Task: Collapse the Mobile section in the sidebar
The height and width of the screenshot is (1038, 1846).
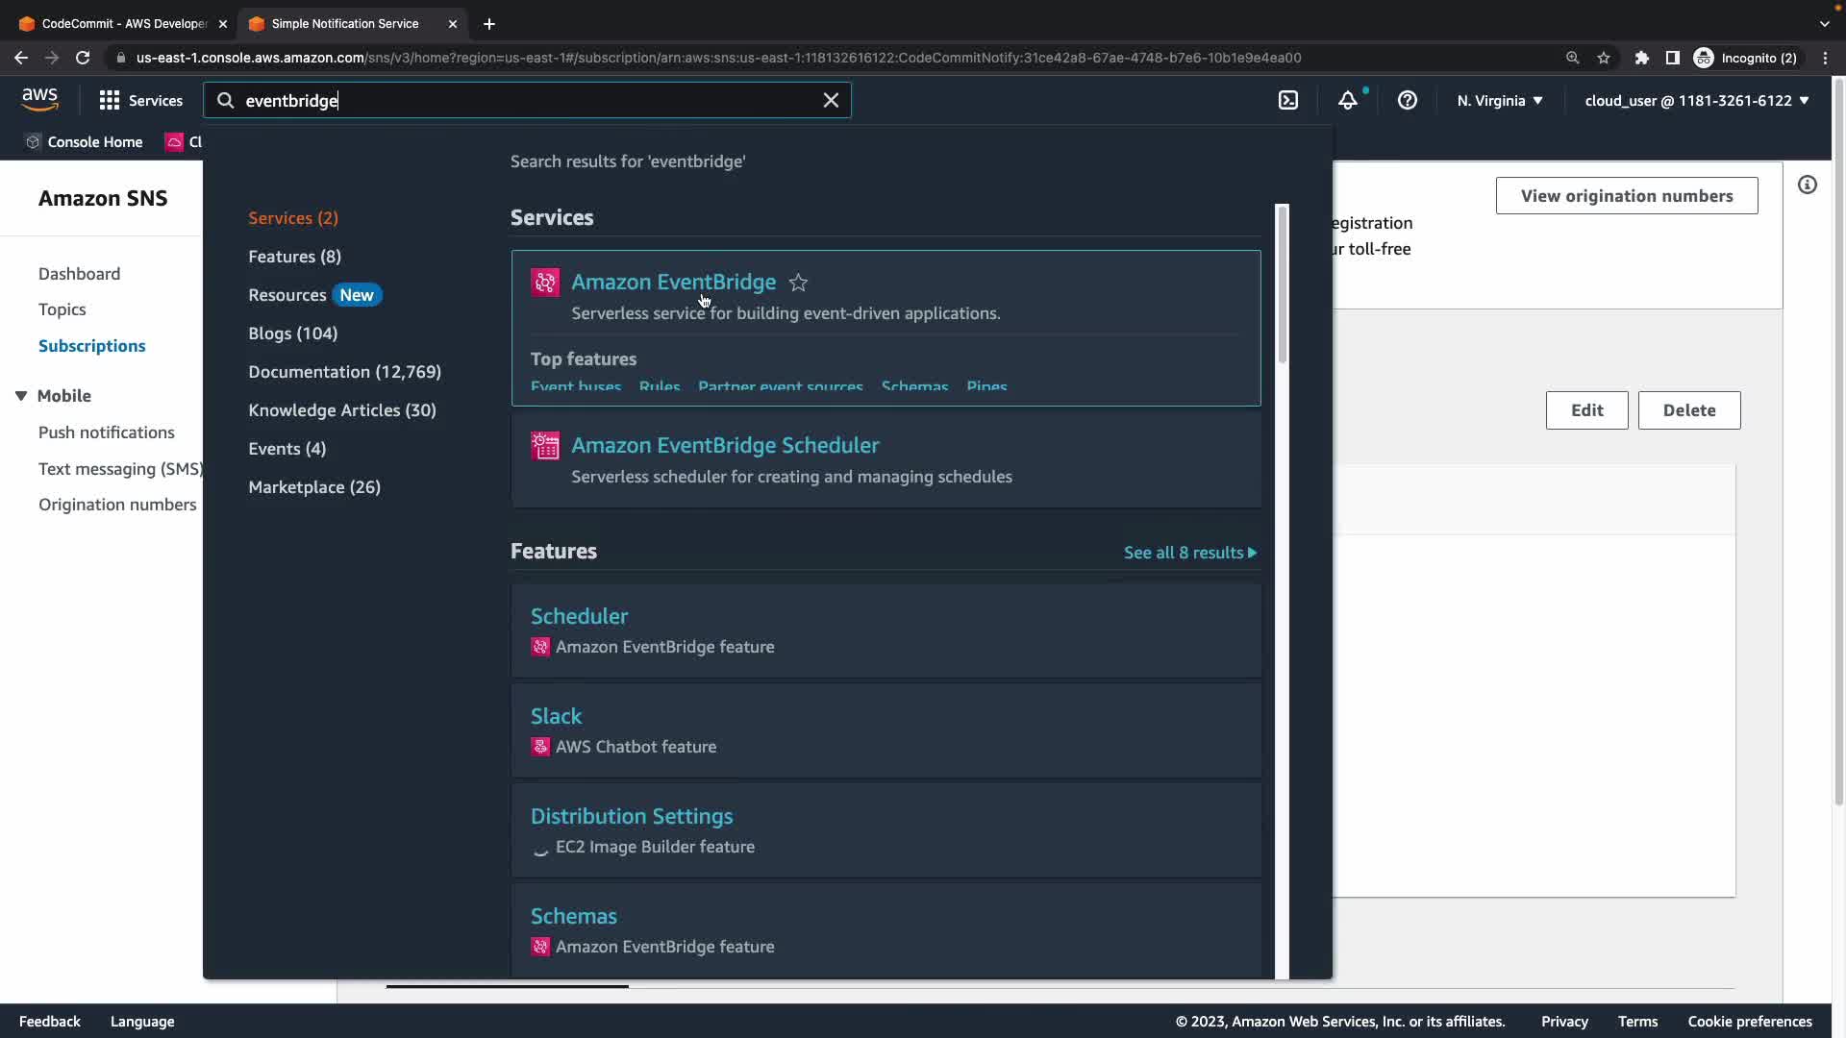Action: 21,396
